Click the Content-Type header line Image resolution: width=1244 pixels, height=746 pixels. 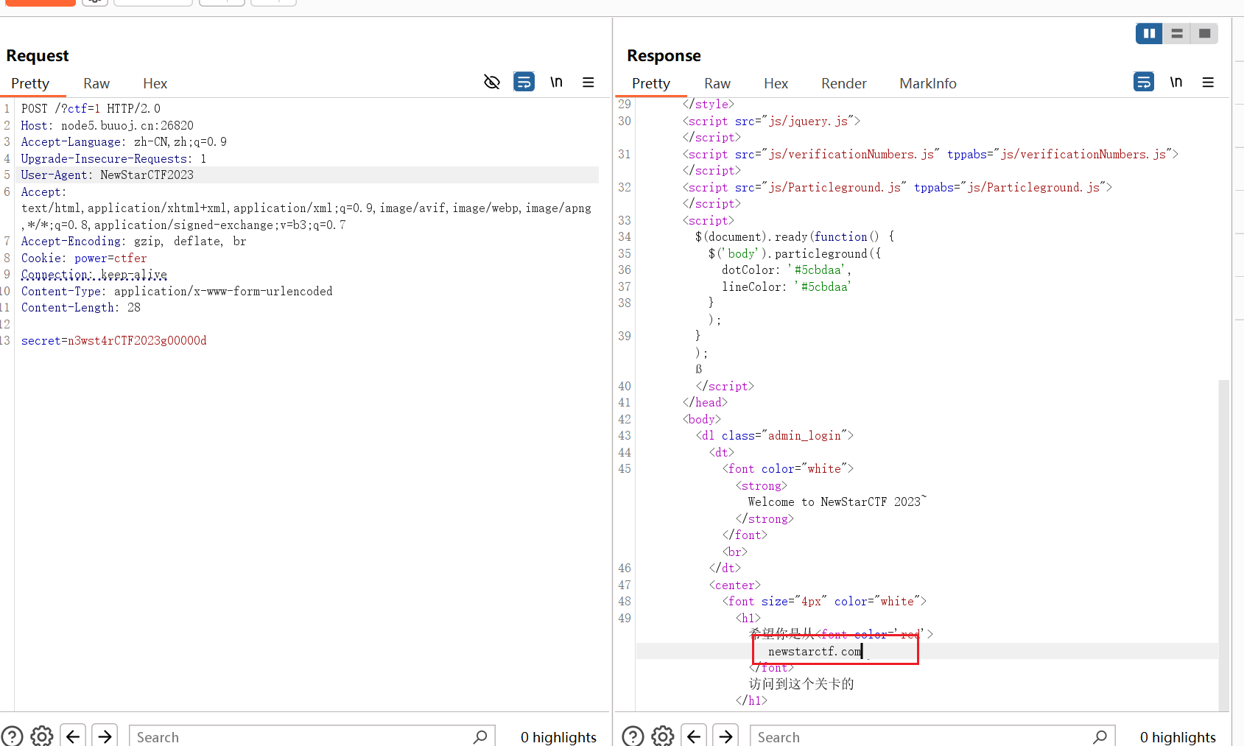click(177, 291)
